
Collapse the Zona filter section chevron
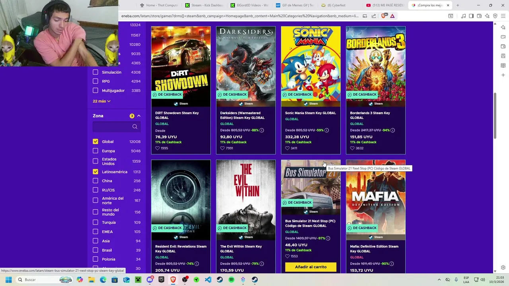click(139, 116)
